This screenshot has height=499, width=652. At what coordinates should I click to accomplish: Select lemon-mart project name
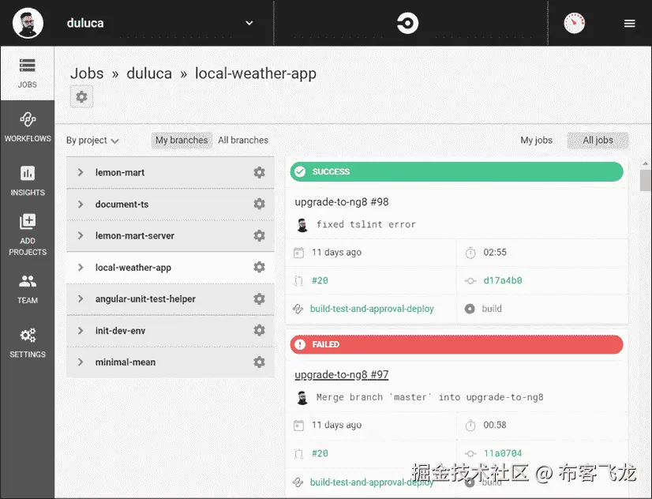coord(120,172)
